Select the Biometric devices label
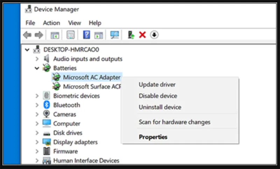 point(76,96)
